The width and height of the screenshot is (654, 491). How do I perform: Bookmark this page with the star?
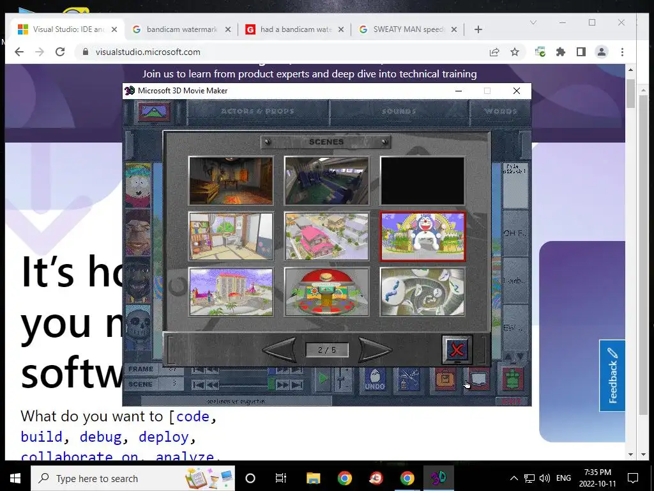(515, 52)
